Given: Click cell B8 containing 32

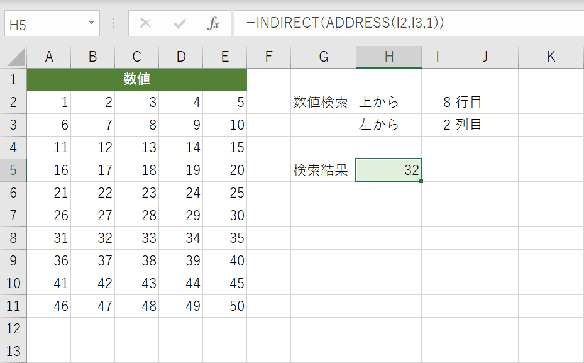Looking at the screenshot, I should 93,238.
